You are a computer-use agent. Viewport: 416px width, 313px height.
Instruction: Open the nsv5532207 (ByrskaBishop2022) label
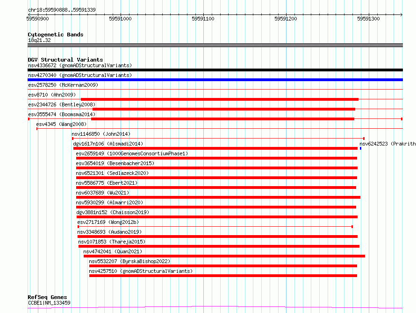point(129,261)
